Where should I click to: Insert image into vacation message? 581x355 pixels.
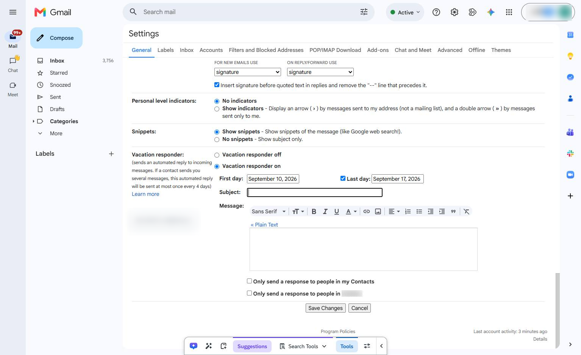pyautogui.click(x=378, y=211)
